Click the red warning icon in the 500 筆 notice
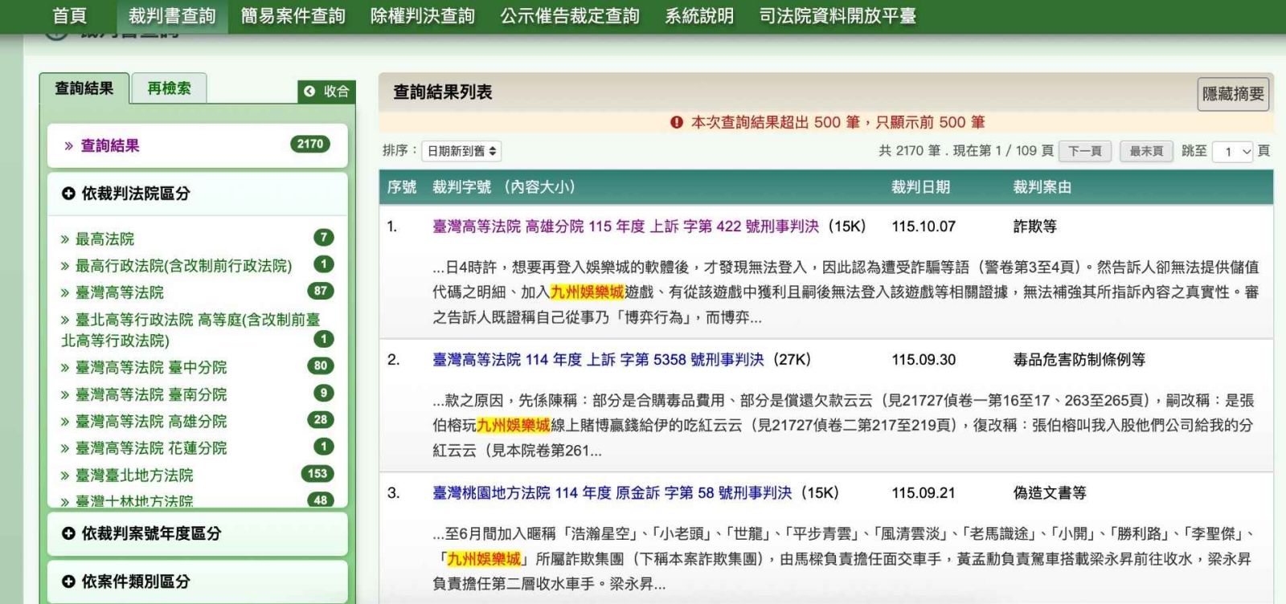Image resolution: width=1286 pixels, height=604 pixels. click(x=677, y=122)
